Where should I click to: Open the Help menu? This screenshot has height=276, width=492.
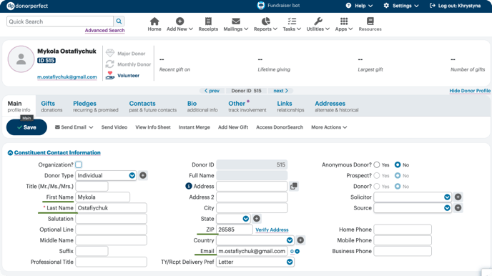coord(359,6)
